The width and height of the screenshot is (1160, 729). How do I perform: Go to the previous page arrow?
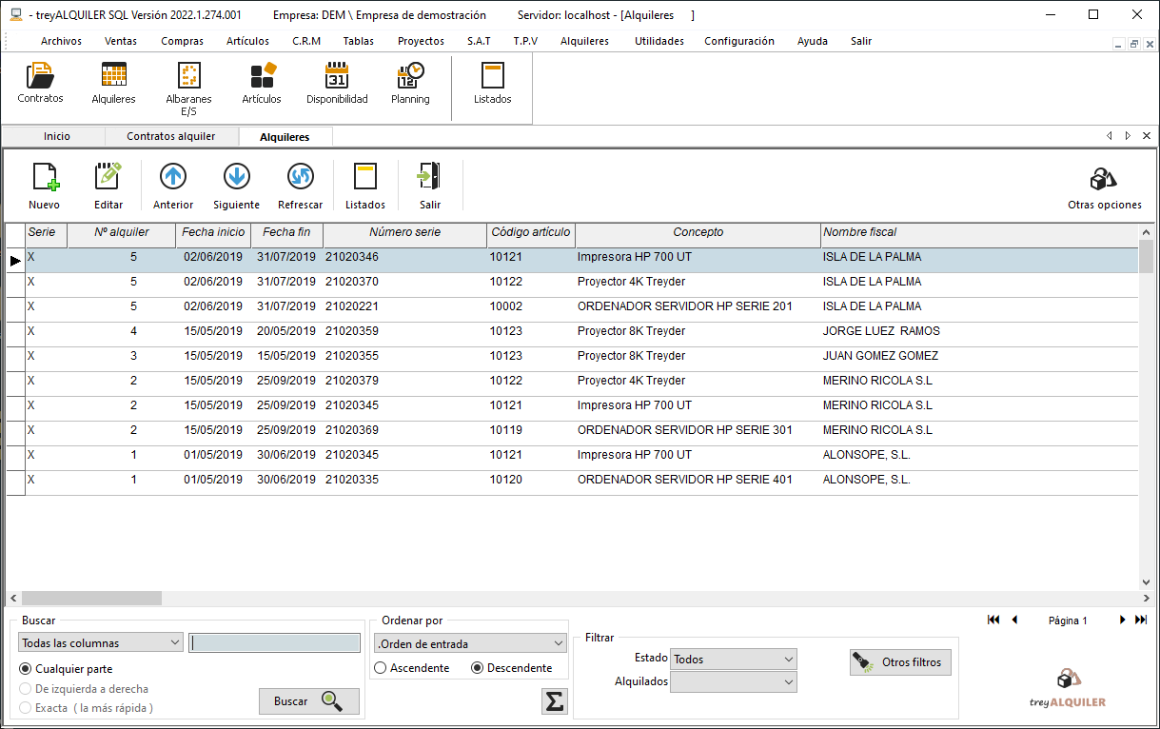click(1014, 620)
